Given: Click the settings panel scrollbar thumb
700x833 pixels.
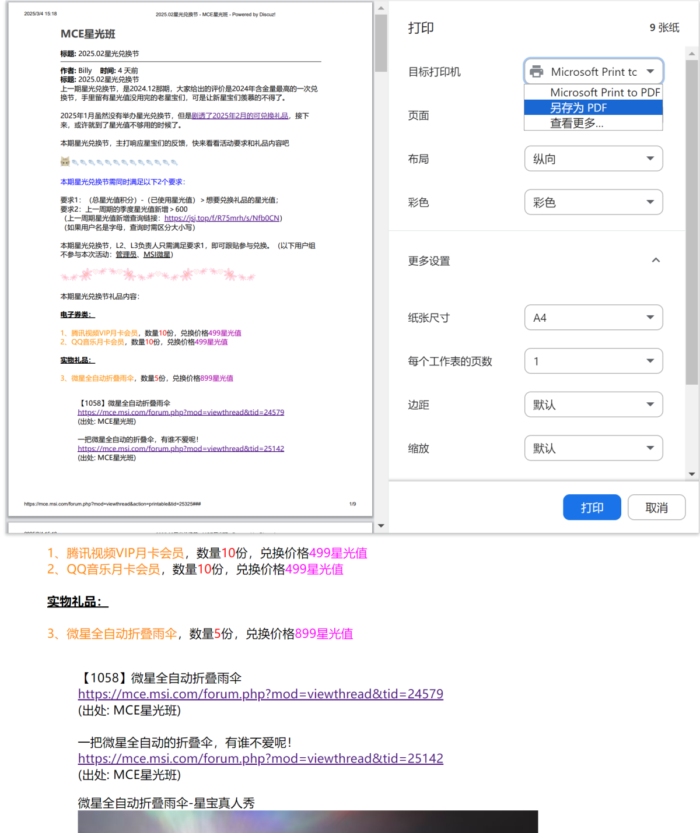Looking at the screenshot, I should pyautogui.click(x=692, y=222).
